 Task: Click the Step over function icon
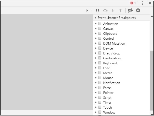pos(105,10)
